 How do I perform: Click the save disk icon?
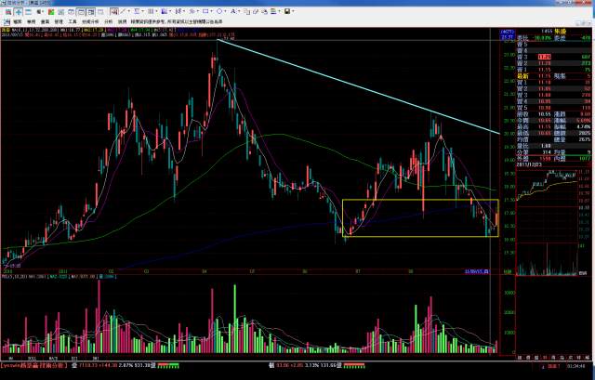pyautogui.click(x=287, y=11)
